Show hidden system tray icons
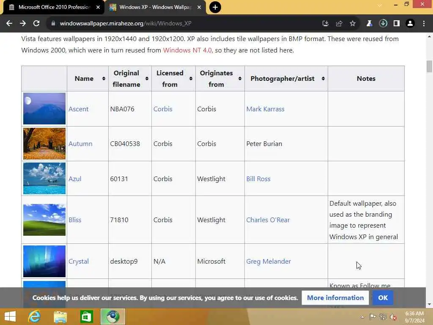 pyautogui.click(x=362, y=317)
